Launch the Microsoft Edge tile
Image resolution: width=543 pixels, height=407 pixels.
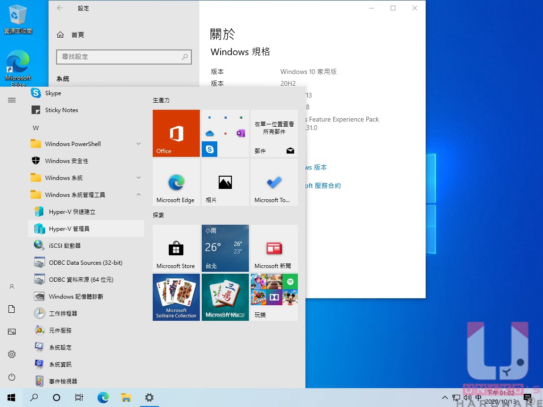pyautogui.click(x=176, y=182)
